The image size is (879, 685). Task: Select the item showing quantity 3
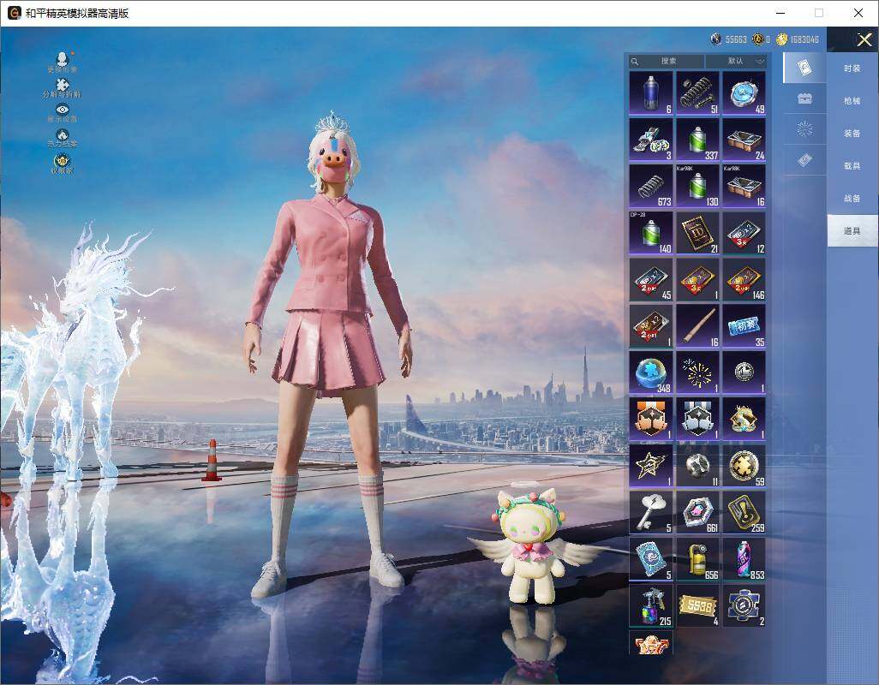[651, 140]
